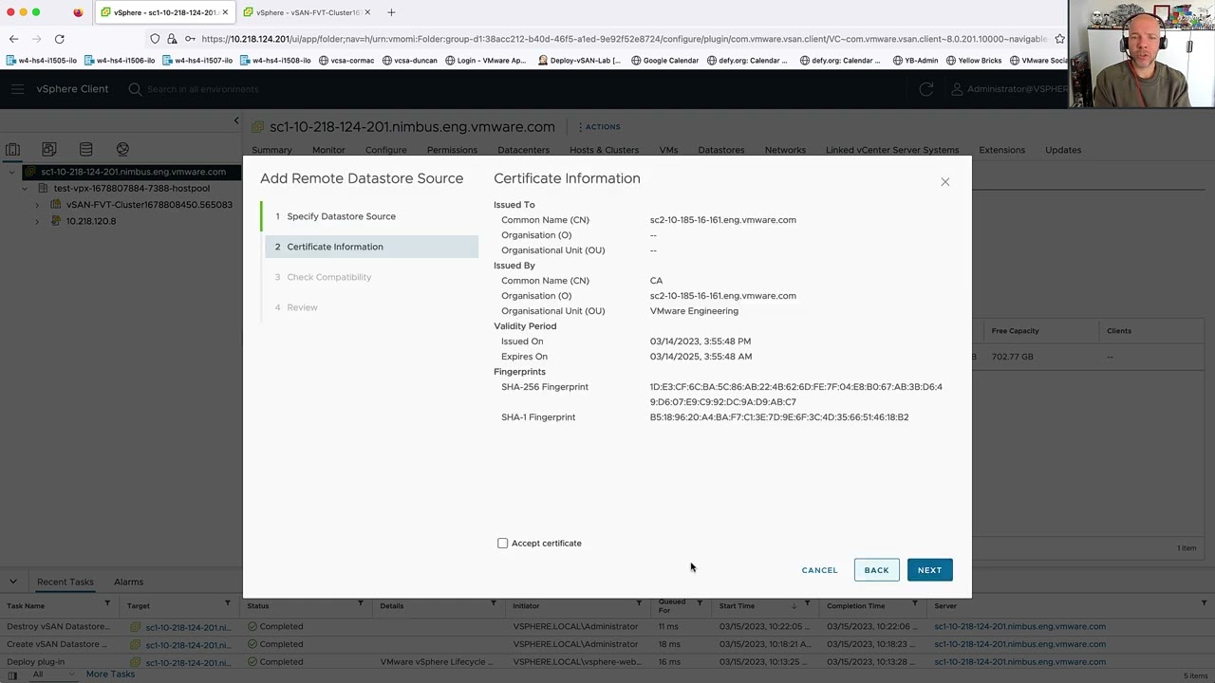This screenshot has width=1215, height=683.
Task: Open server link in Destroy vSAN Datastore row
Action: [x=1019, y=627]
